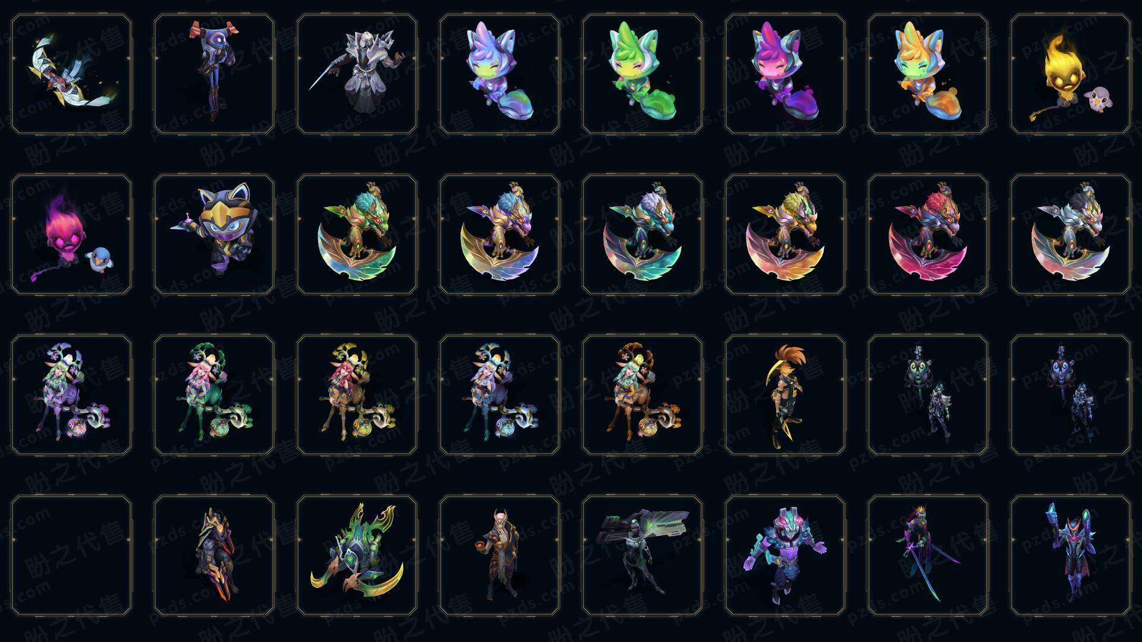Select the orange-antlered deer rider skin
1142x642 pixels.
642,395
